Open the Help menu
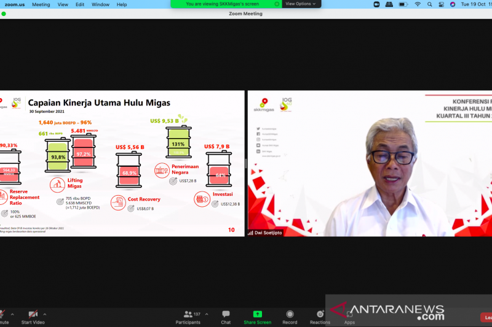 pos(122,4)
